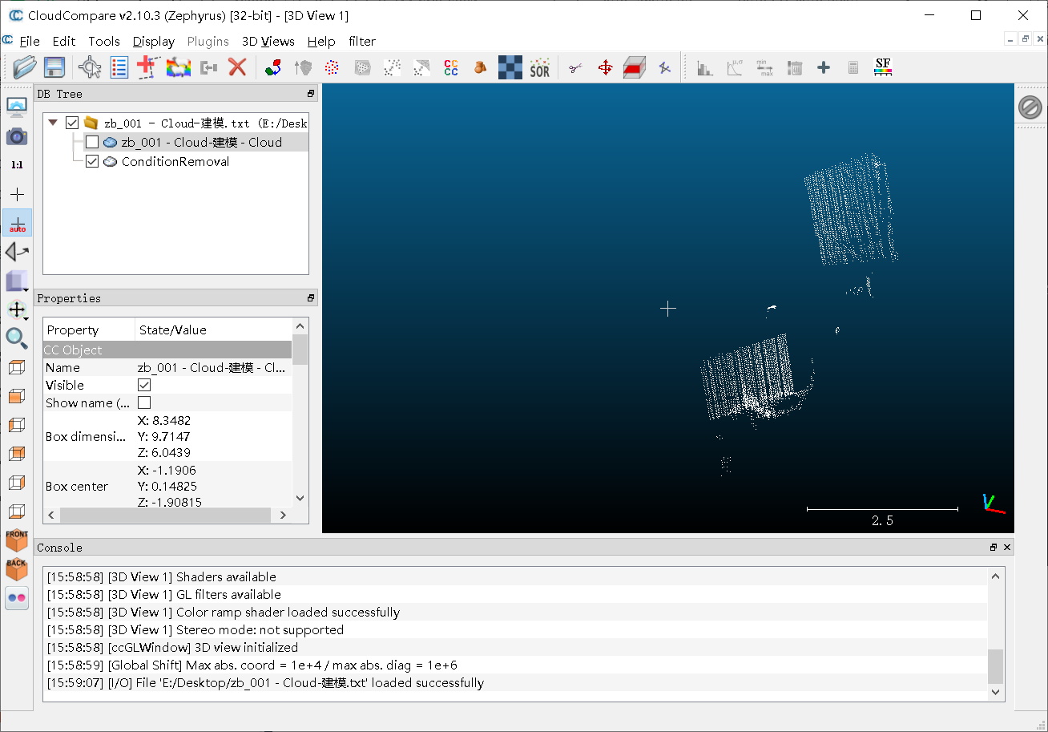This screenshot has height=732, width=1048.
Task: Float the Properties panel button
Action: (311, 298)
